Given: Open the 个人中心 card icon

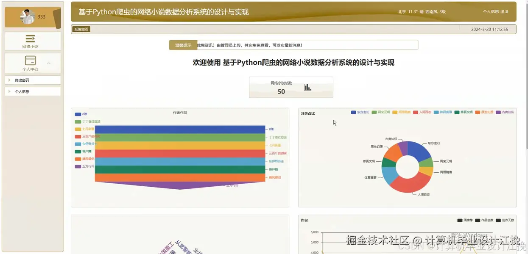Looking at the screenshot, I should tap(31, 61).
